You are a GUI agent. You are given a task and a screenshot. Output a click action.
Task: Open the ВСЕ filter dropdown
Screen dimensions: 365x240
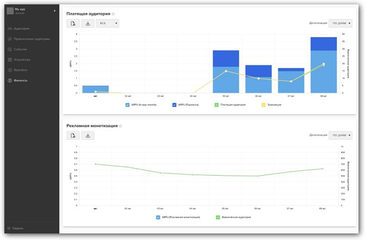click(107, 23)
